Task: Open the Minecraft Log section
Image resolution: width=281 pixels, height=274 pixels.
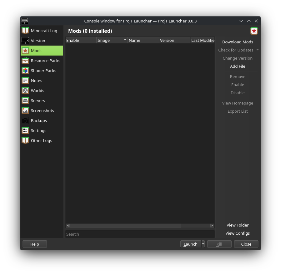Action: [44, 31]
